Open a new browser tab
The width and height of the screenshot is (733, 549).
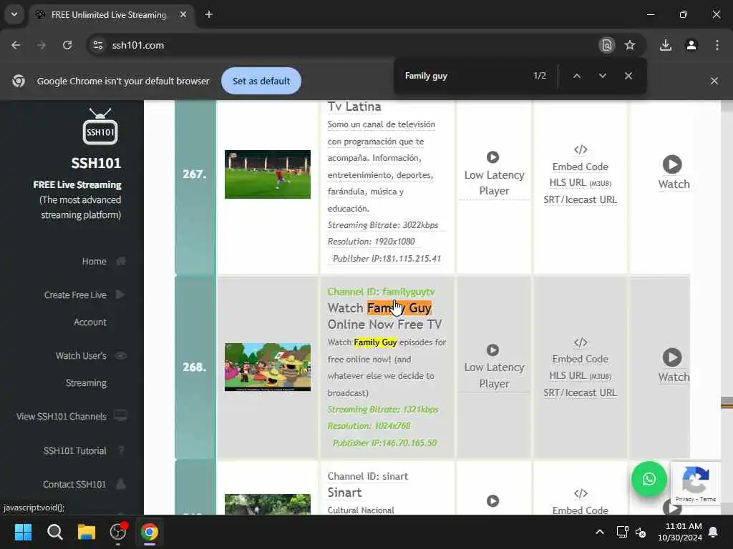pos(209,14)
